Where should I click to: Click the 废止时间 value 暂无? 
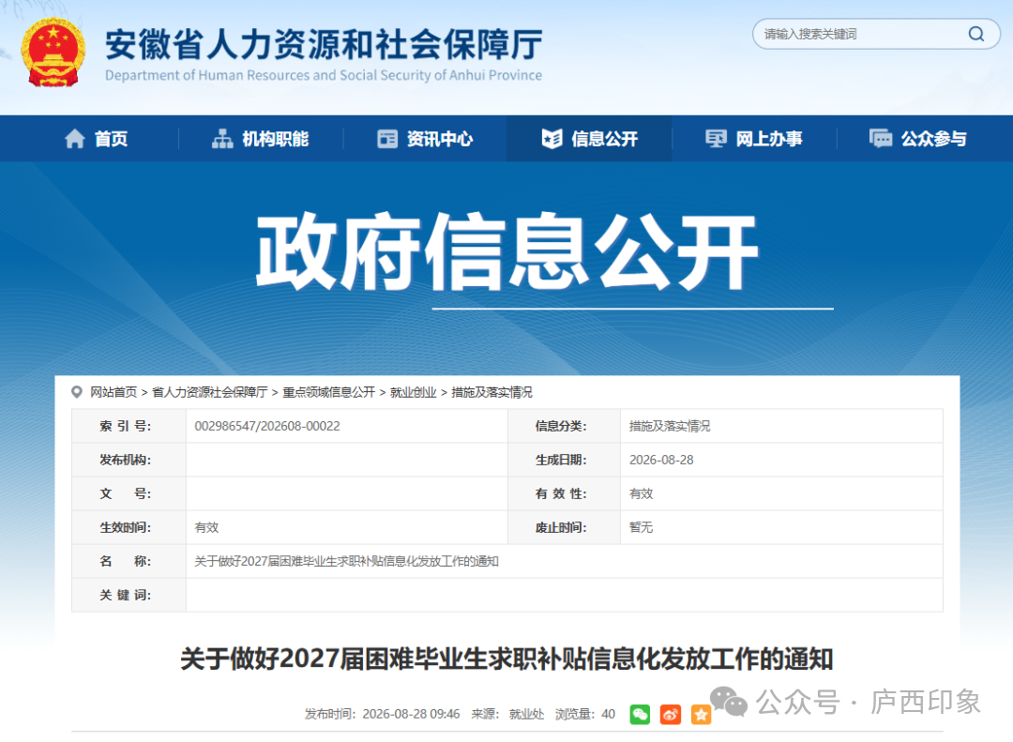(x=641, y=527)
